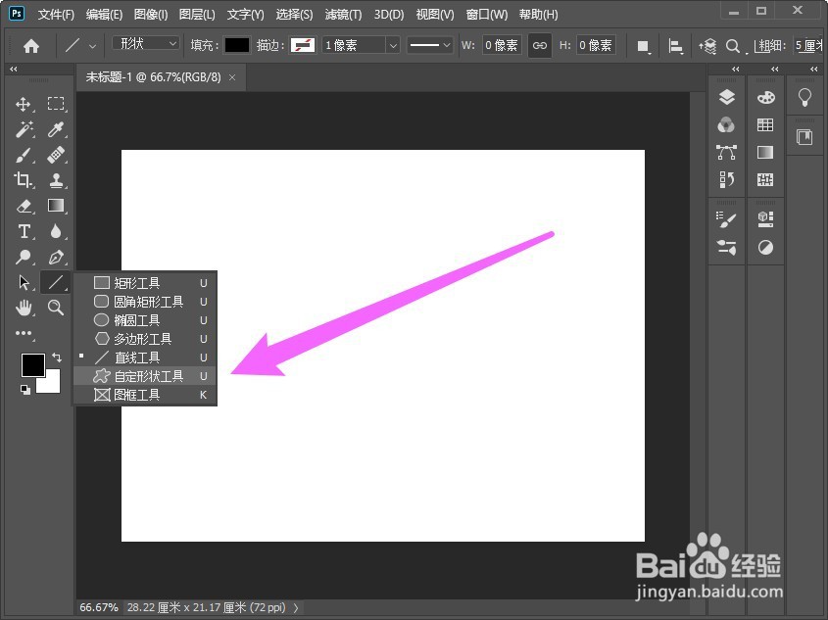Select the Crop tool
This screenshot has width=828, height=620.
pyautogui.click(x=24, y=180)
